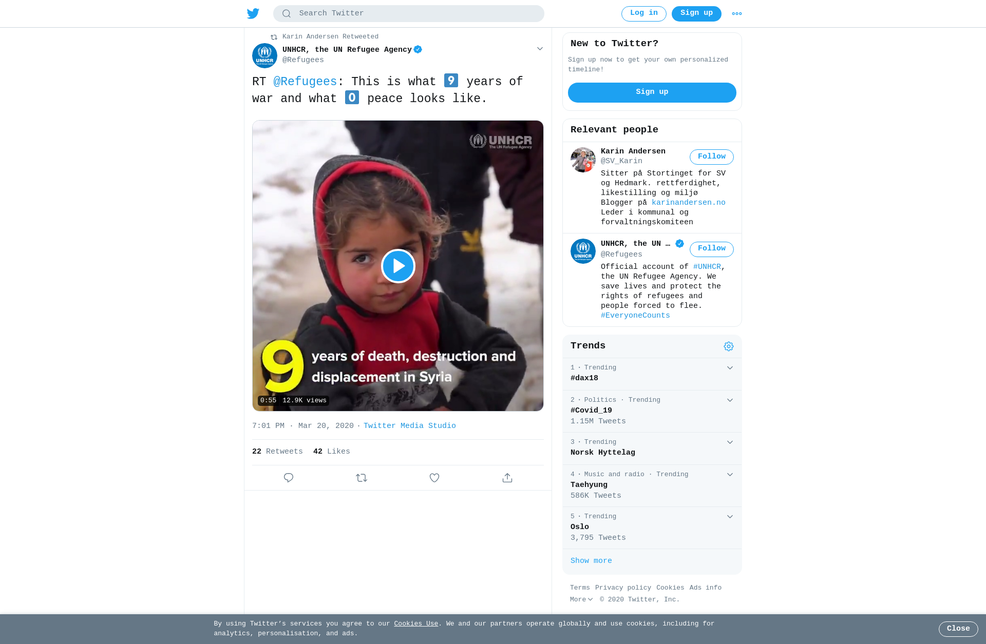Like the tweet with the heart icon
Image resolution: width=986 pixels, height=644 pixels.
pyautogui.click(x=434, y=478)
